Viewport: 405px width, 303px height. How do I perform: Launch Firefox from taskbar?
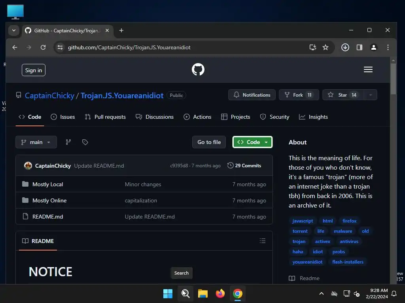pyautogui.click(x=220, y=294)
